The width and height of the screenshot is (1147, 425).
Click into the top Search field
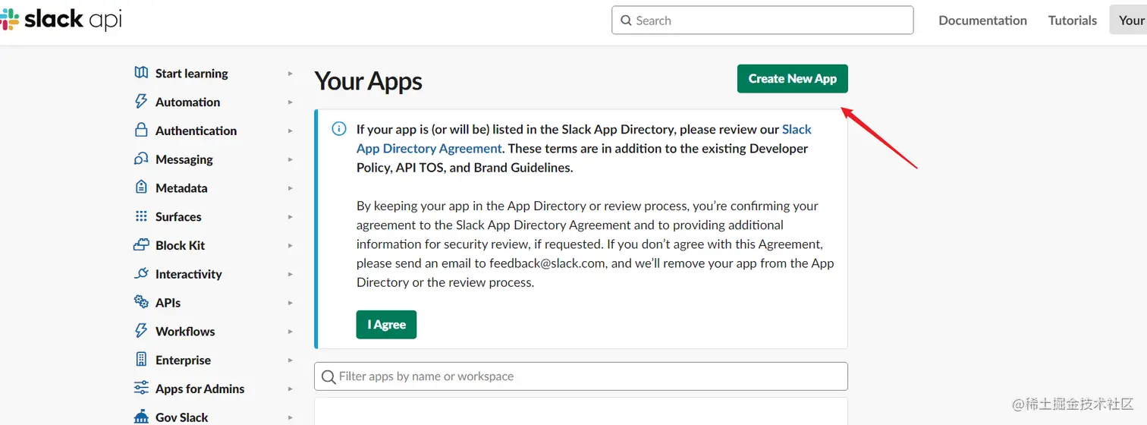(762, 20)
